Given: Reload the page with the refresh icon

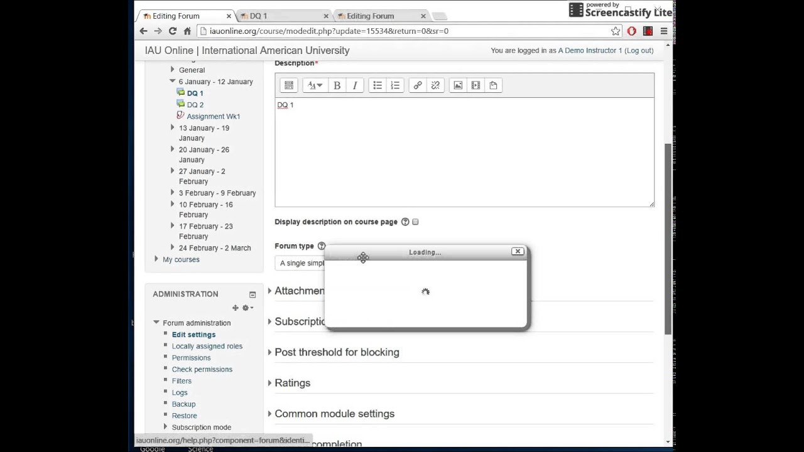Looking at the screenshot, I should [172, 31].
